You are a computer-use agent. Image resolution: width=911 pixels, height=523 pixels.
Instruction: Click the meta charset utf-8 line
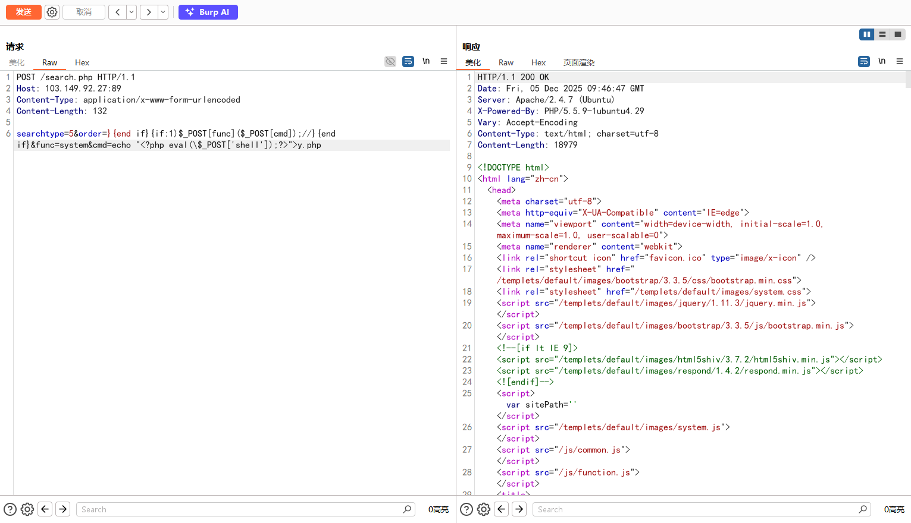coord(549,201)
